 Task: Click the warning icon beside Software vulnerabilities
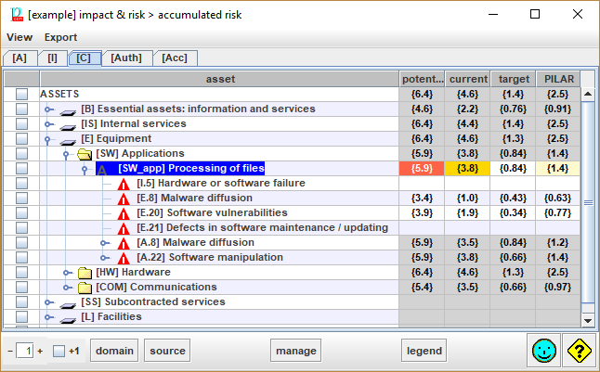pos(124,212)
